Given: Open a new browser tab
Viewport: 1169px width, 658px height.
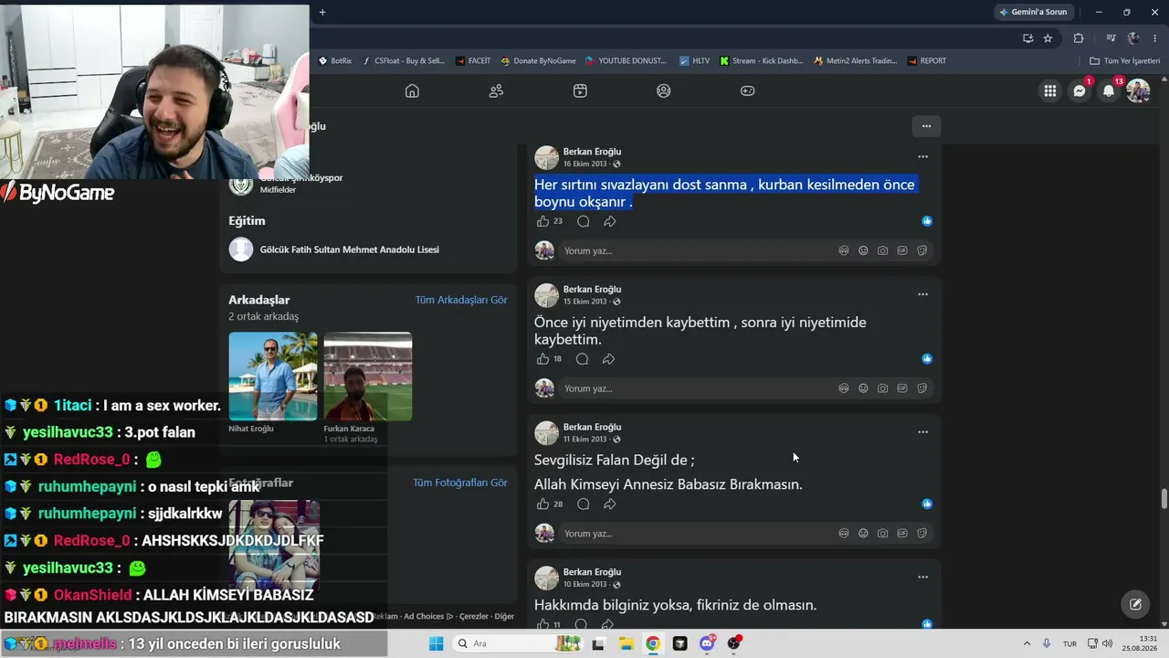Looking at the screenshot, I should pyautogui.click(x=322, y=12).
